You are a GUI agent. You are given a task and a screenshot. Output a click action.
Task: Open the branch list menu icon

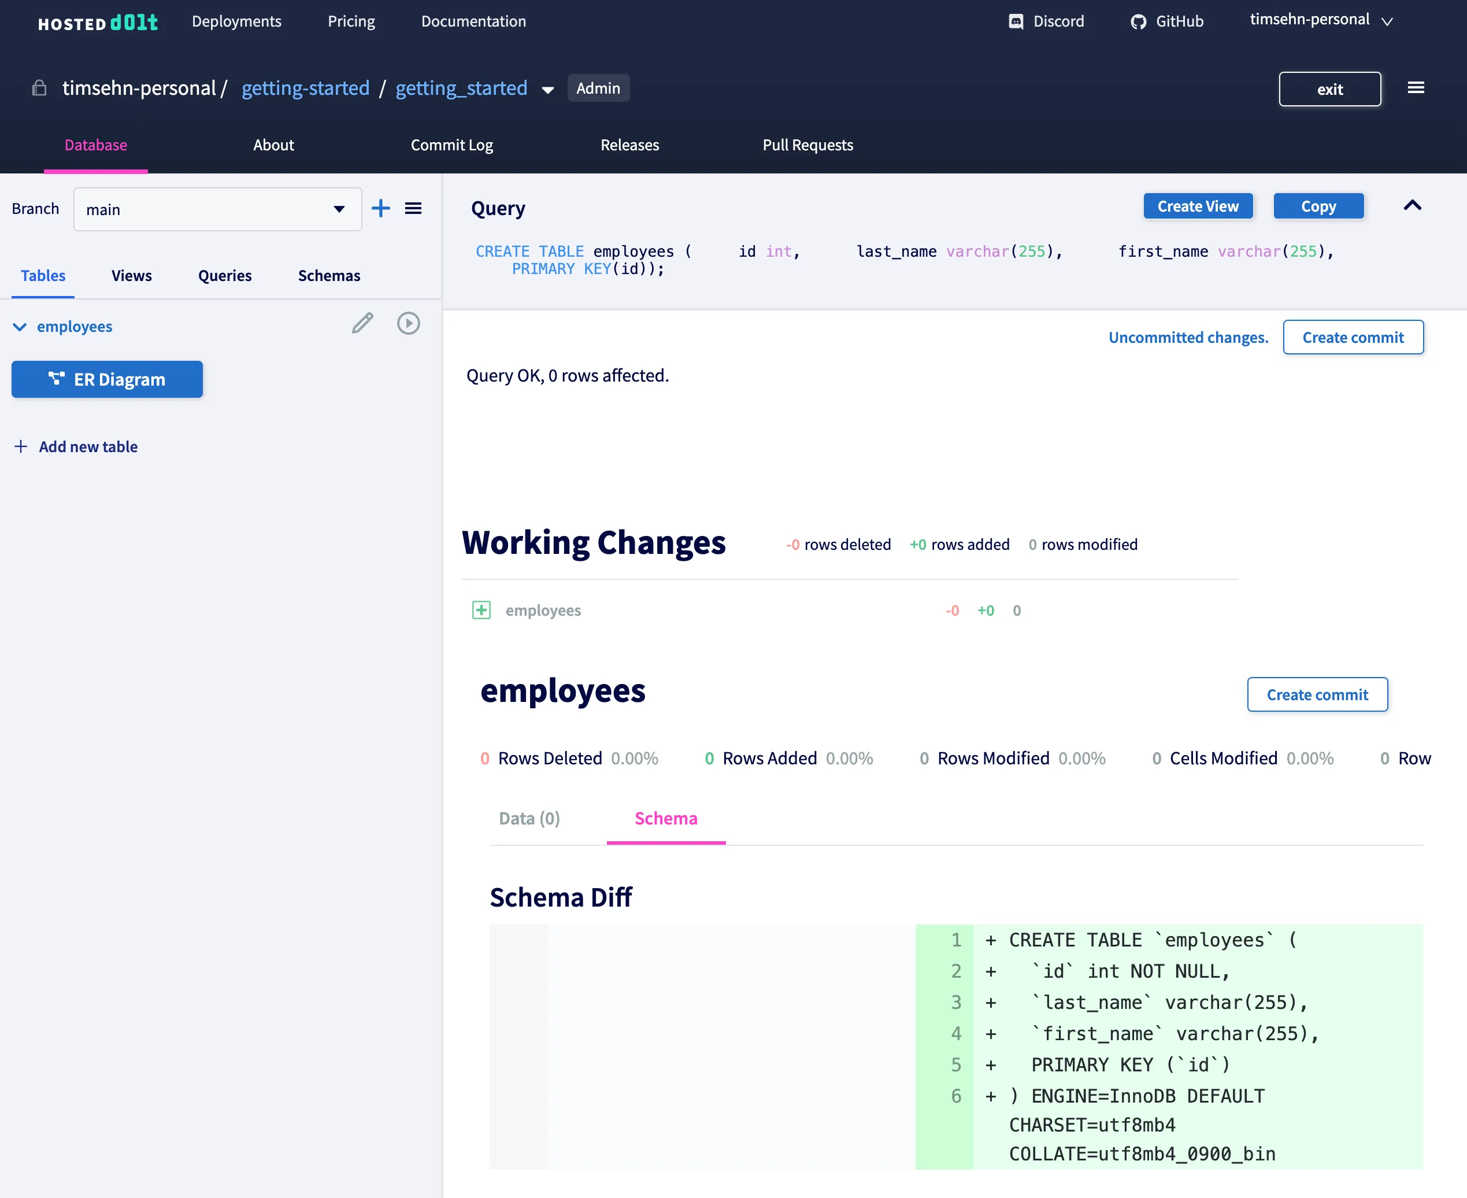pos(413,208)
